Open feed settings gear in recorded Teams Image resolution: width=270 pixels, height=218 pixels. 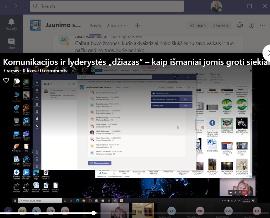[74, 84]
